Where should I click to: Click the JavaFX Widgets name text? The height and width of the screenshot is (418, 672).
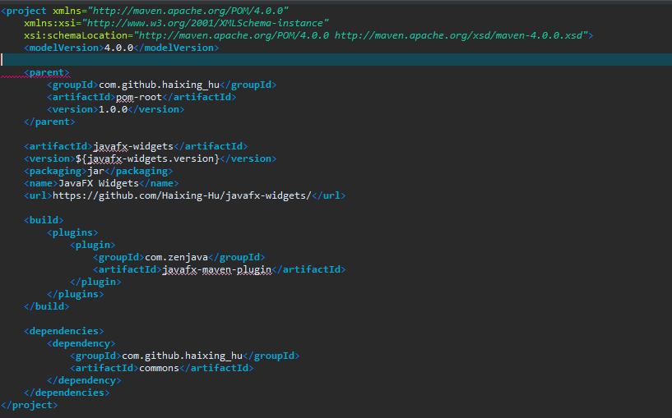99,183
